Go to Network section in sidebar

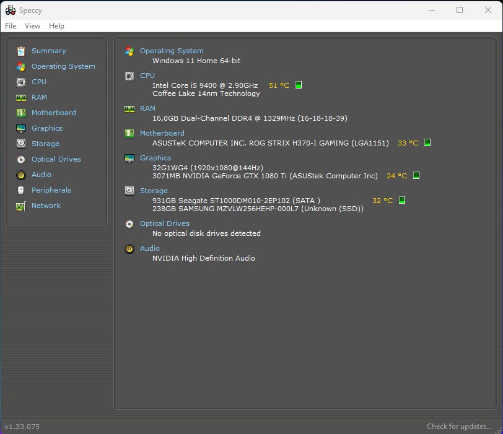pos(46,206)
